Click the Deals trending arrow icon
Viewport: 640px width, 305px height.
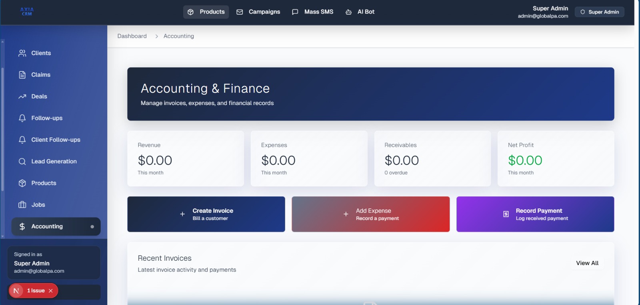click(x=22, y=97)
